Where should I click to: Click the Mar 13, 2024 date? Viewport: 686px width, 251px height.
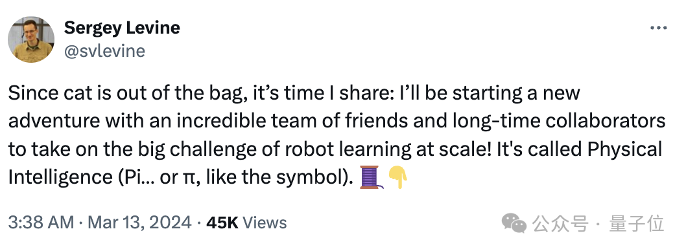pyautogui.click(x=140, y=223)
